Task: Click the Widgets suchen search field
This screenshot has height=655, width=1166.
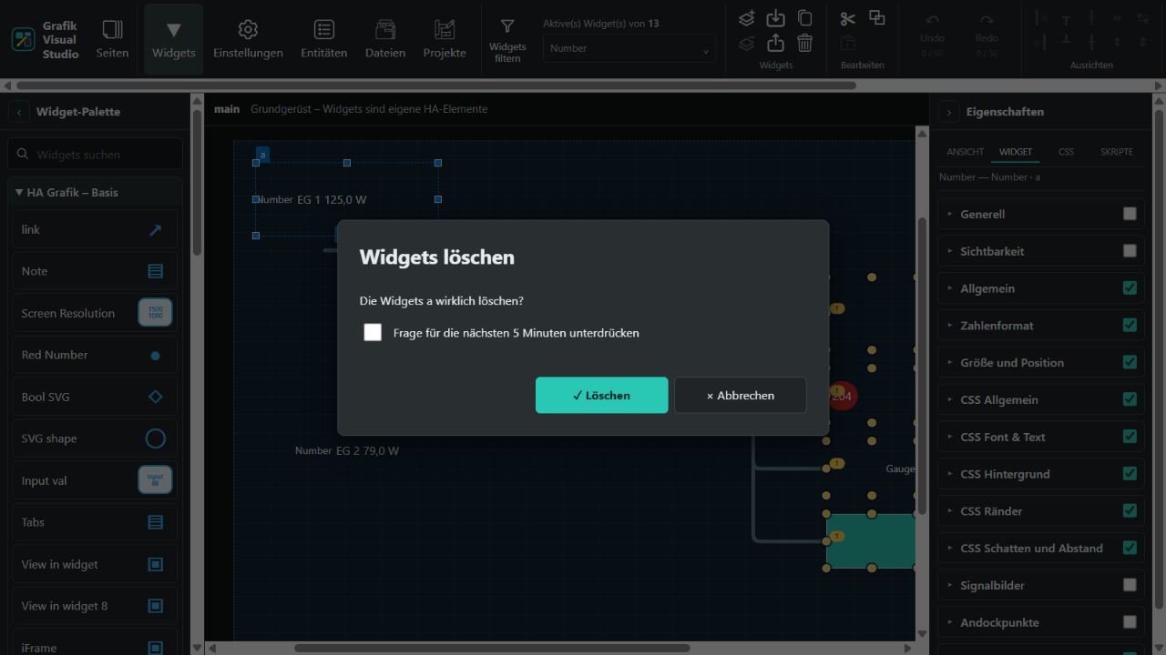Action: (x=95, y=155)
